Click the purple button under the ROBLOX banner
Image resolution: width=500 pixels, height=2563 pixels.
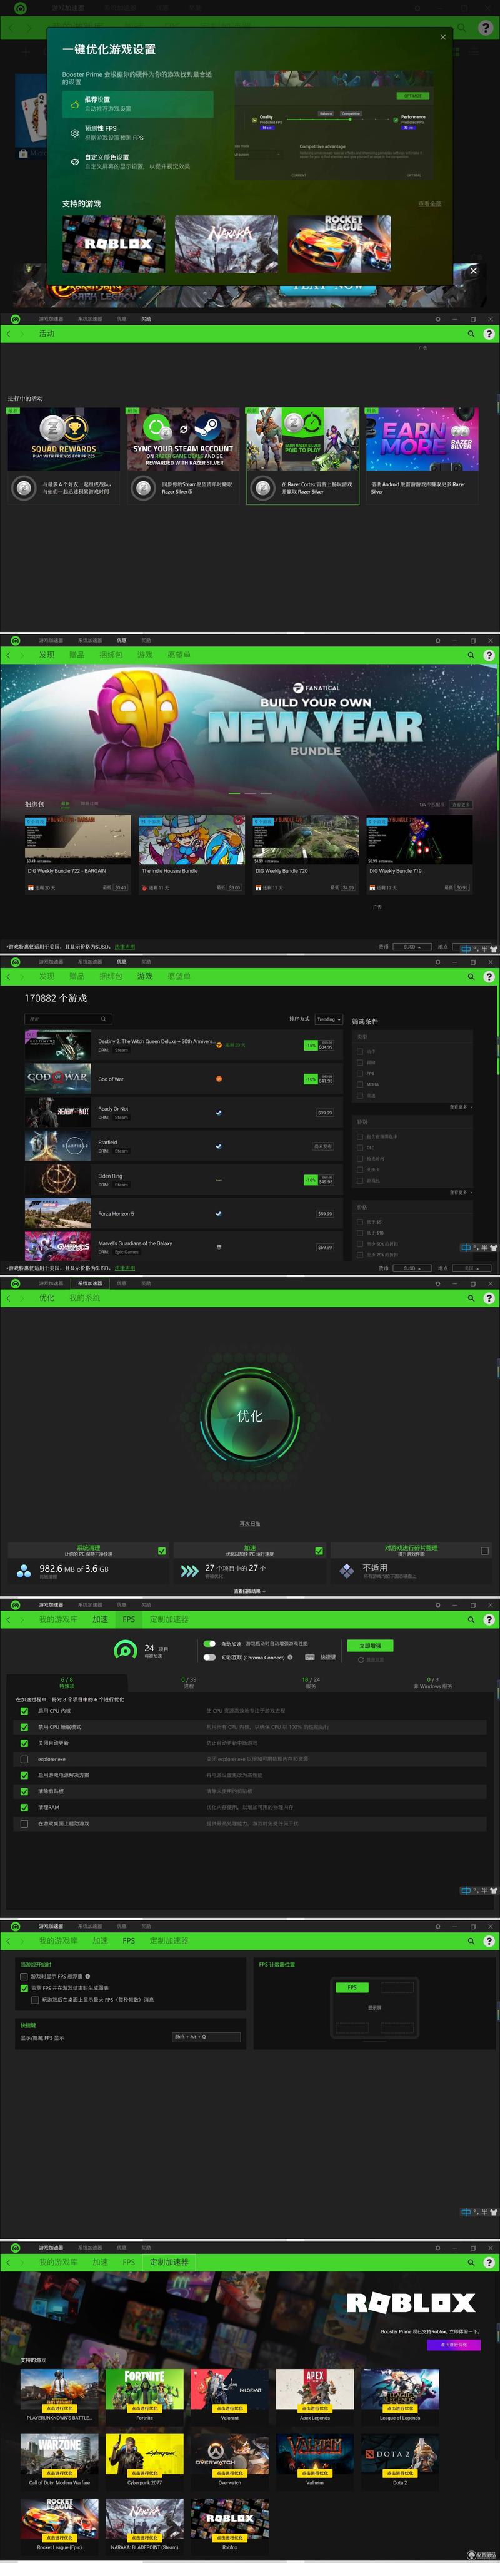pyautogui.click(x=453, y=2344)
